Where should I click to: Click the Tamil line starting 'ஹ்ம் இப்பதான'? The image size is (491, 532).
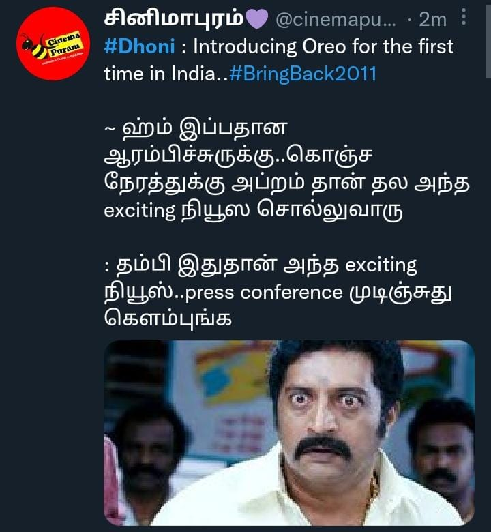pyautogui.click(x=196, y=130)
